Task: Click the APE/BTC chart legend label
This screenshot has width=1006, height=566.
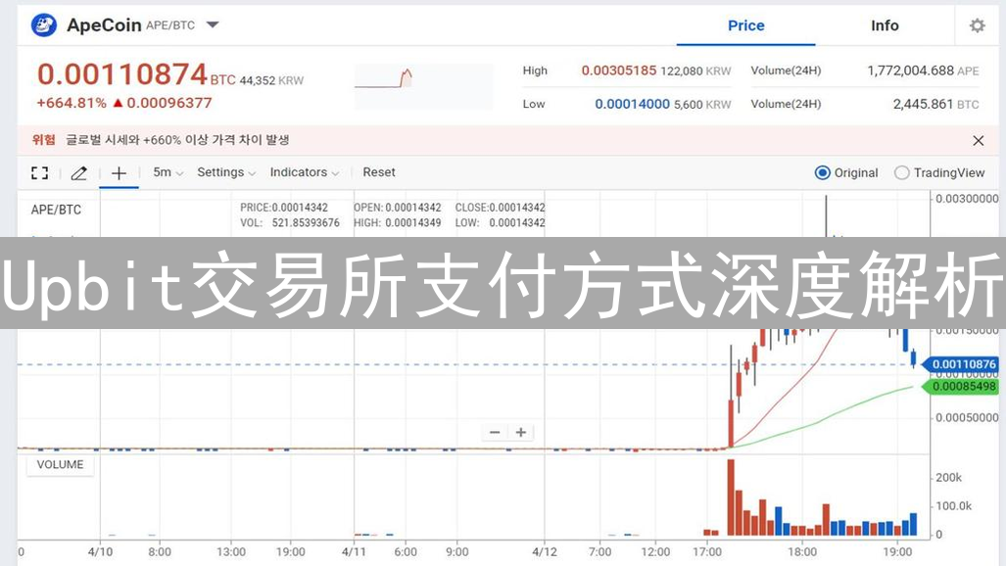Action: (x=56, y=210)
